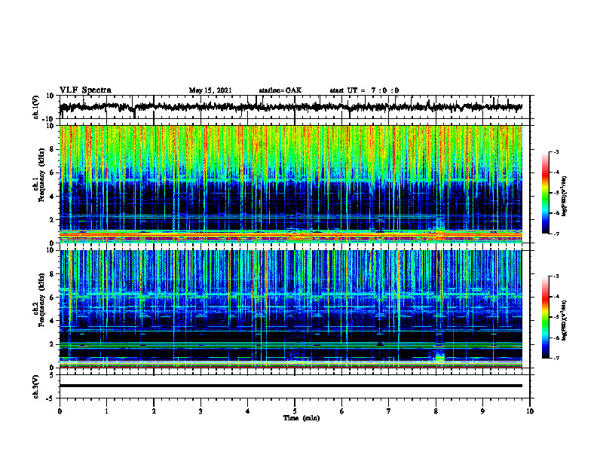Screen dimensions: 597x461
Task: Click the ch.1 "Frequency (kHz)" axis label
Action: coord(41,175)
